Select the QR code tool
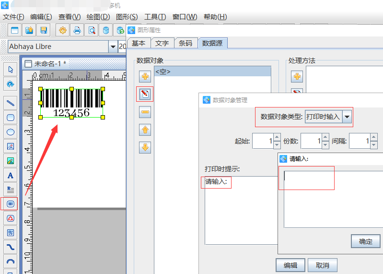The image size is (383, 274). (11, 233)
